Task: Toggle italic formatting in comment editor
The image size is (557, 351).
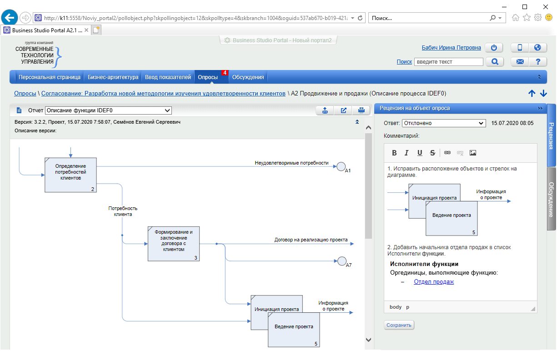Action: 407,153
